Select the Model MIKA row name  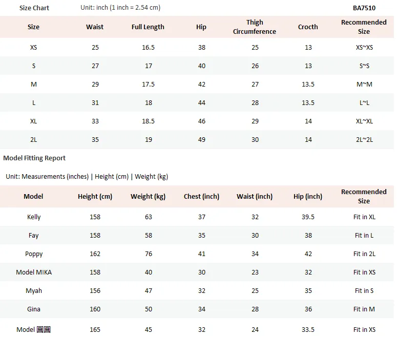[34, 272]
